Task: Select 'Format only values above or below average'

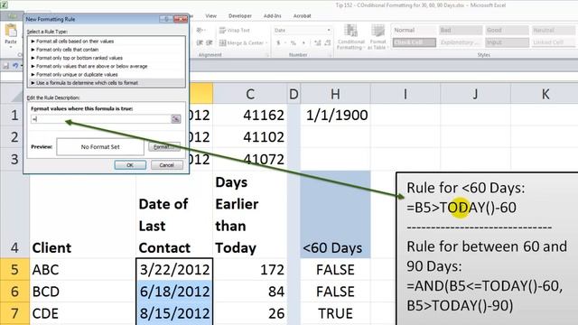Action: [x=107, y=66]
